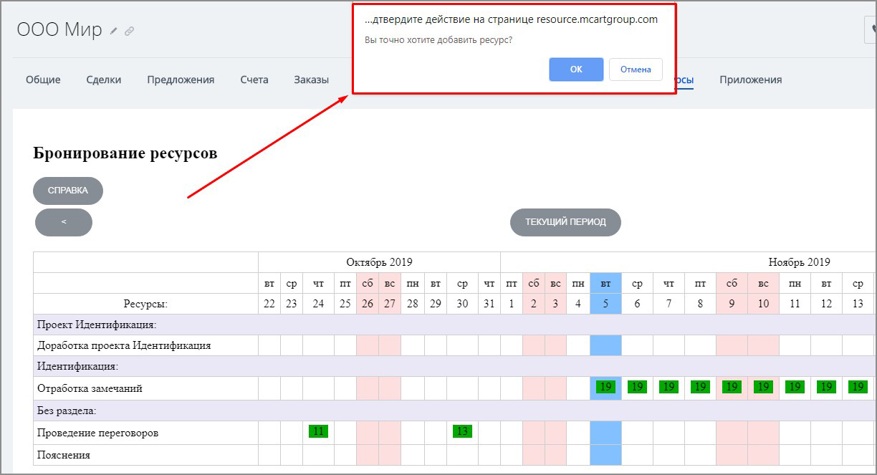
Task: Open the Общие tab
Action: coord(43,80)
